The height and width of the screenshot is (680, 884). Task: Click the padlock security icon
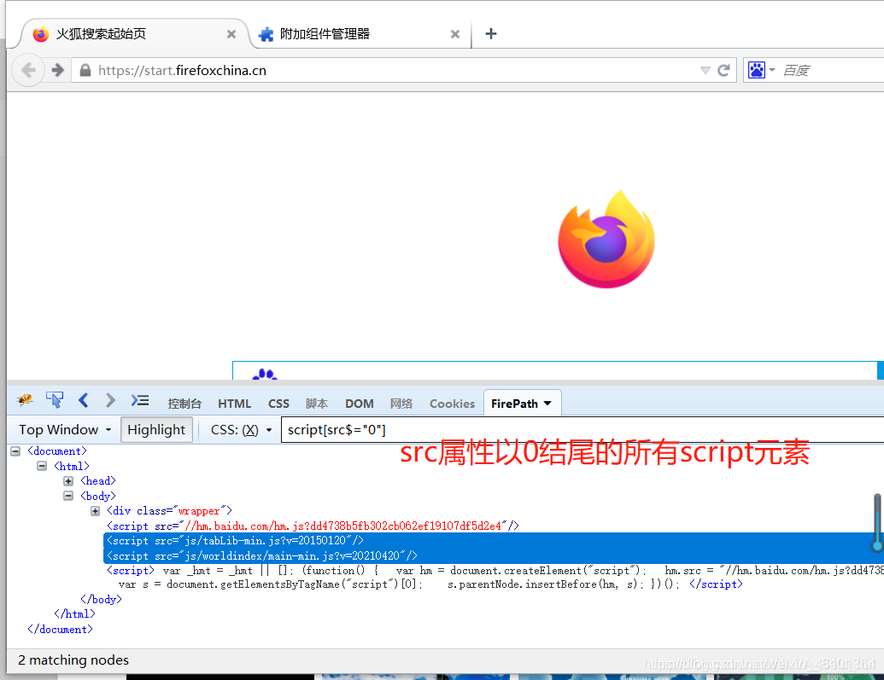(85, 71)
